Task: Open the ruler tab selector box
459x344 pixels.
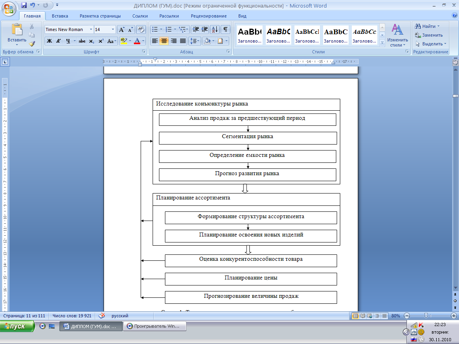Action: pos(5,62)
